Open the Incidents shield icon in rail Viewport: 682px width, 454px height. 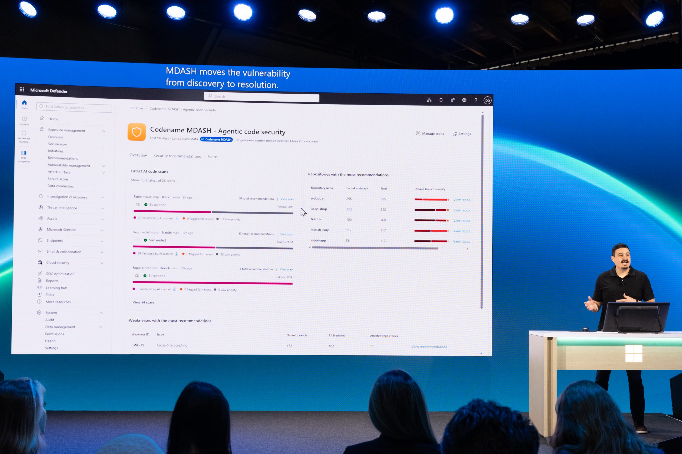24,119
